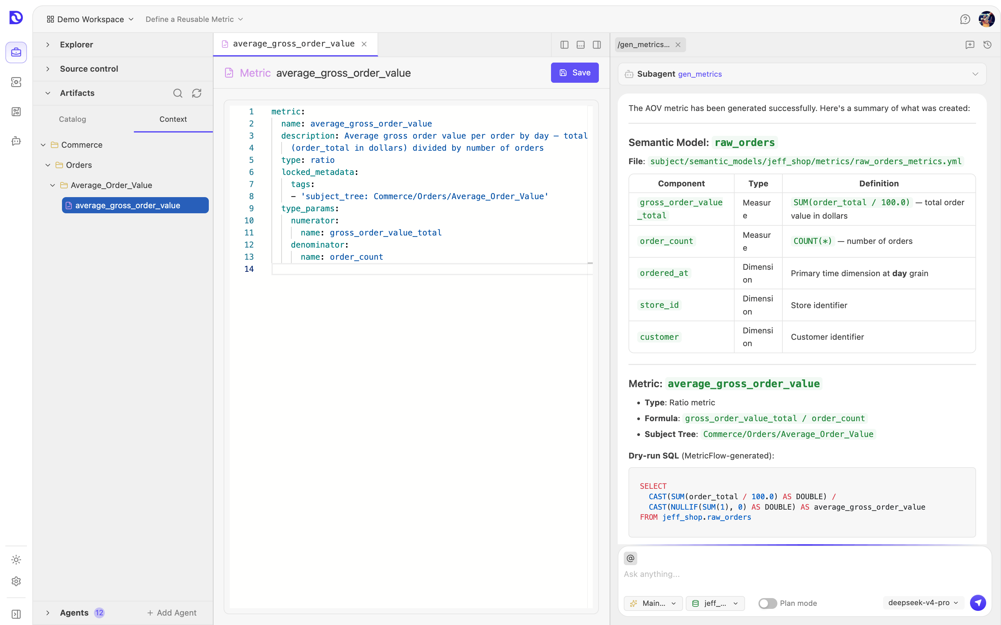This screenshot has height=625, width=1001.
Task: Expand the Agents section
Action: click(x=48, y=613)
